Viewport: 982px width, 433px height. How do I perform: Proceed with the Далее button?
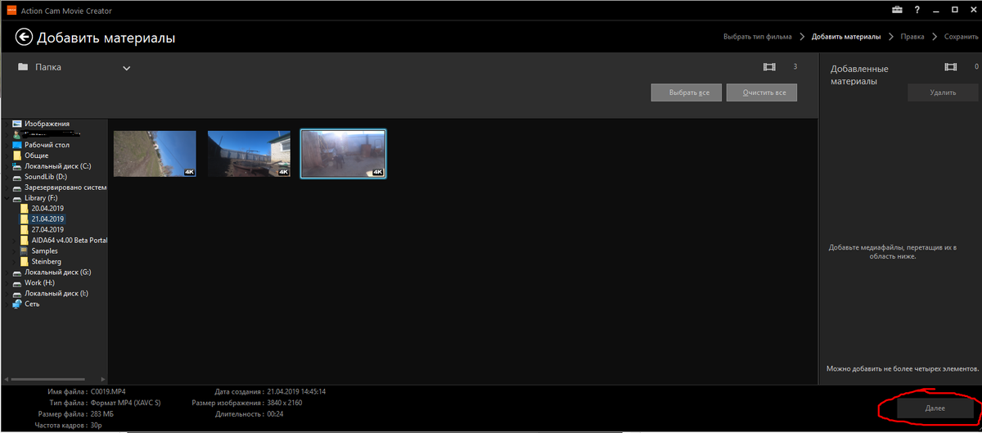[x=935, y=408]
